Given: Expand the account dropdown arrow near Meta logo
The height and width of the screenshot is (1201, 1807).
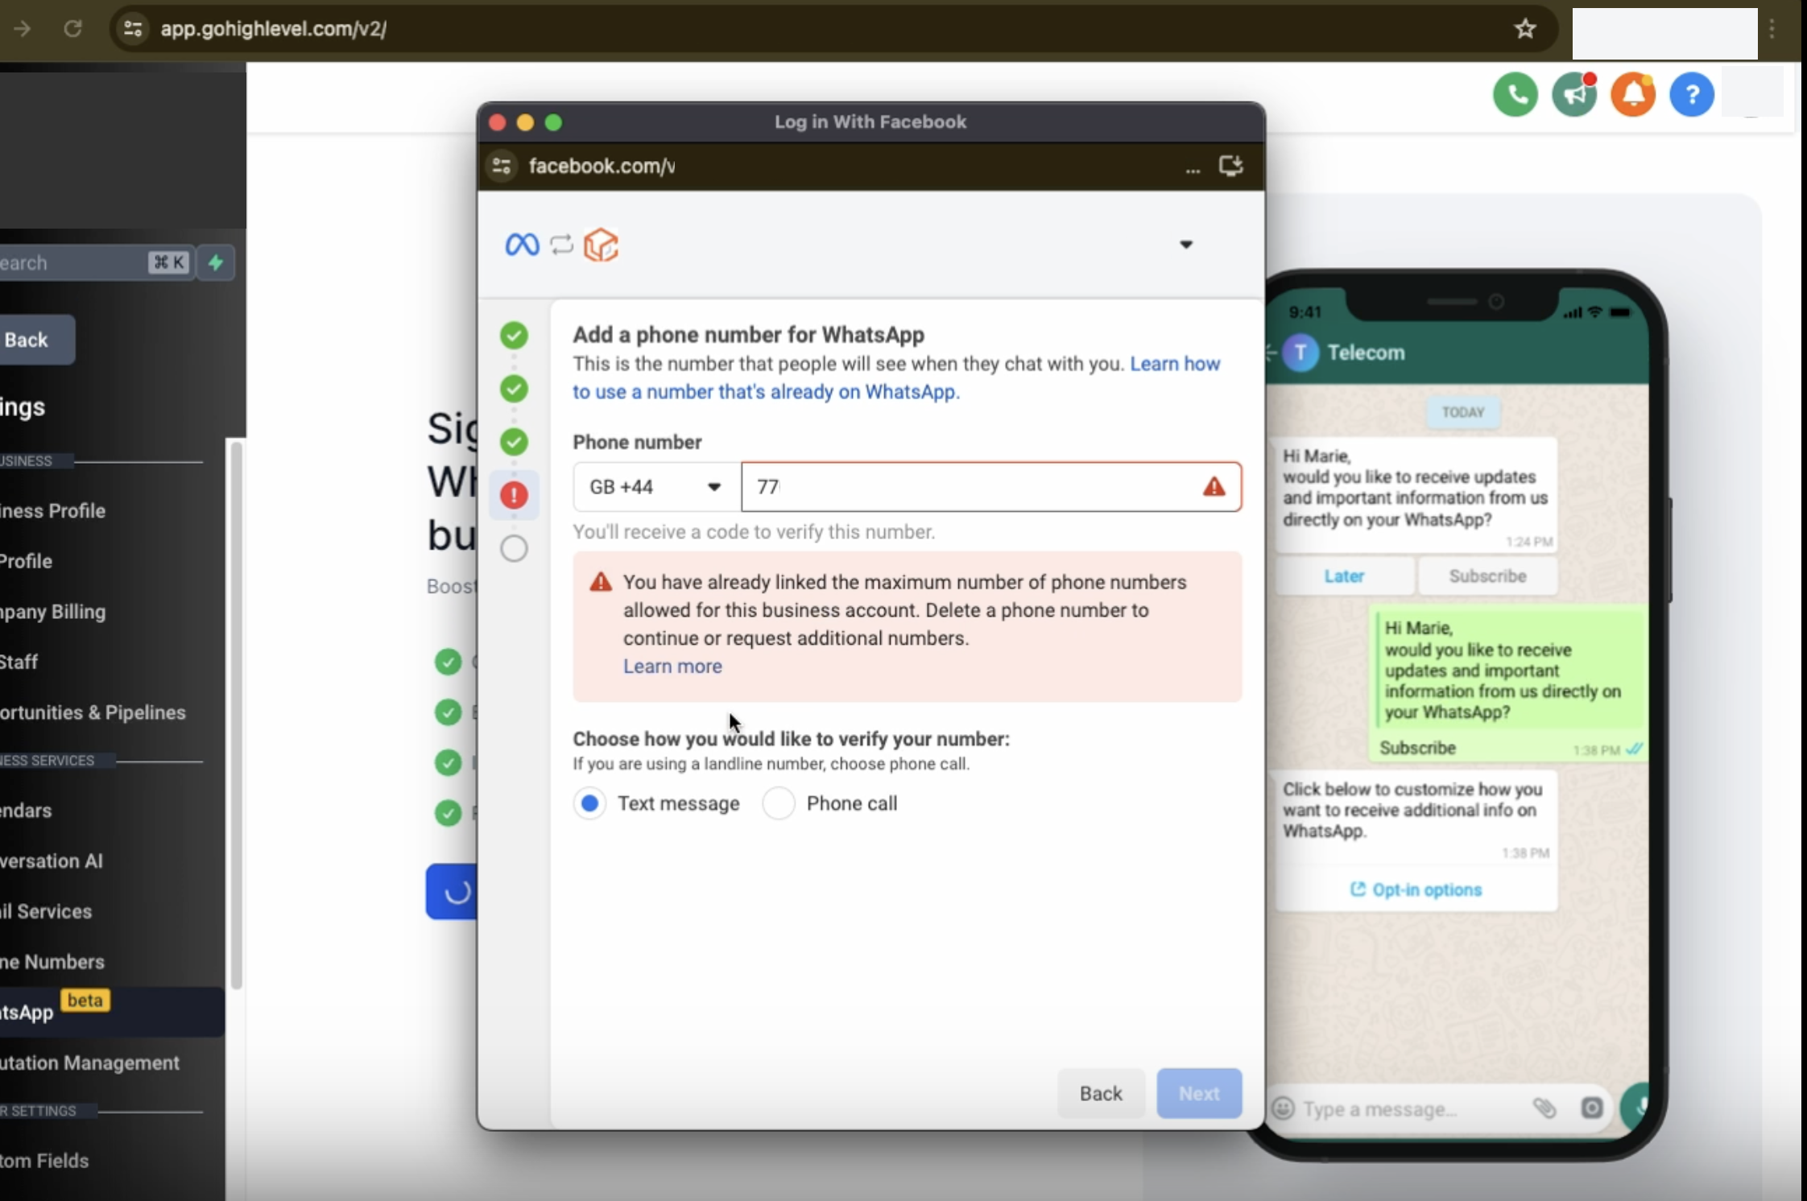Looking at the screenshot, I should 1185,245.
